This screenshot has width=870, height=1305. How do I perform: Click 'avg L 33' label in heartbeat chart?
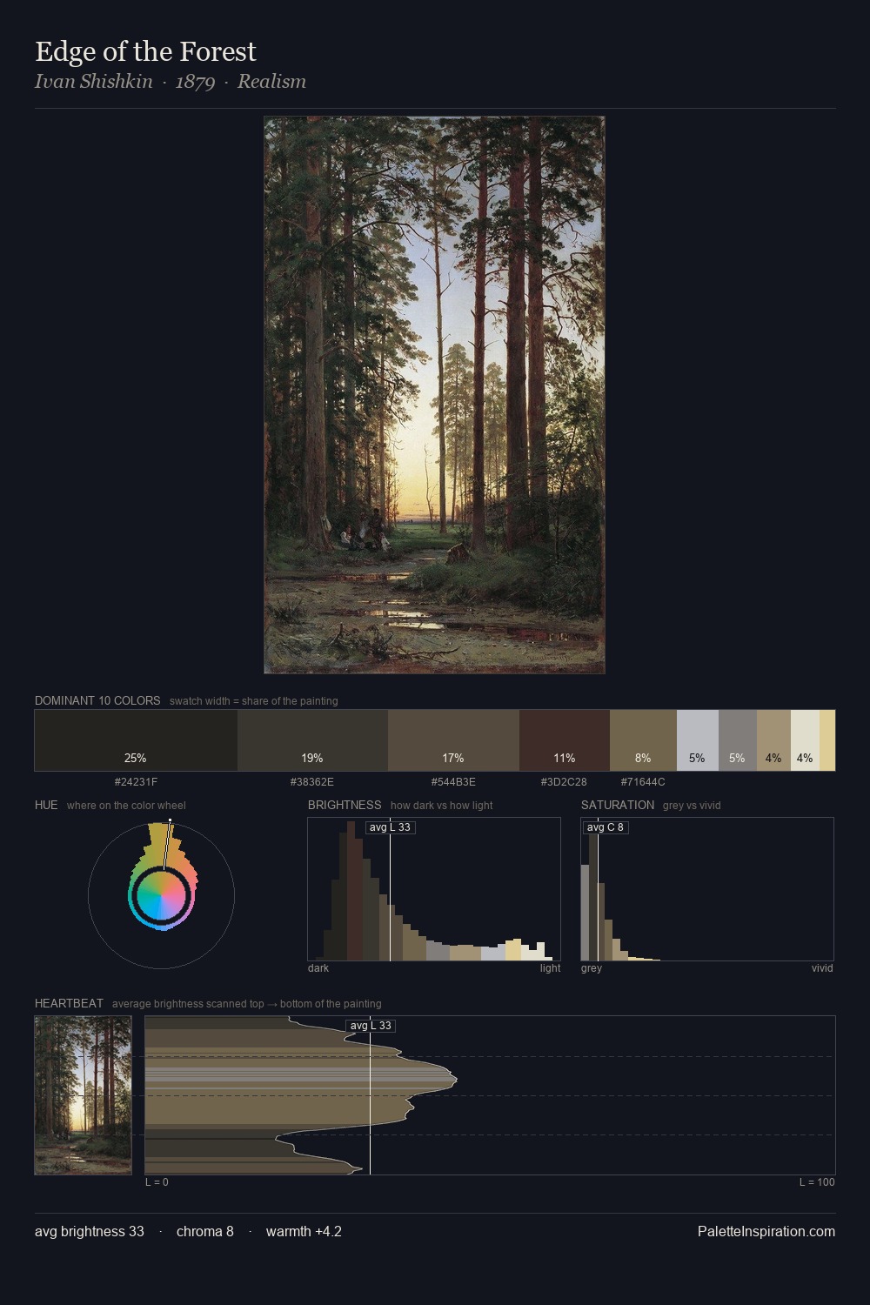coord(371,1026)
